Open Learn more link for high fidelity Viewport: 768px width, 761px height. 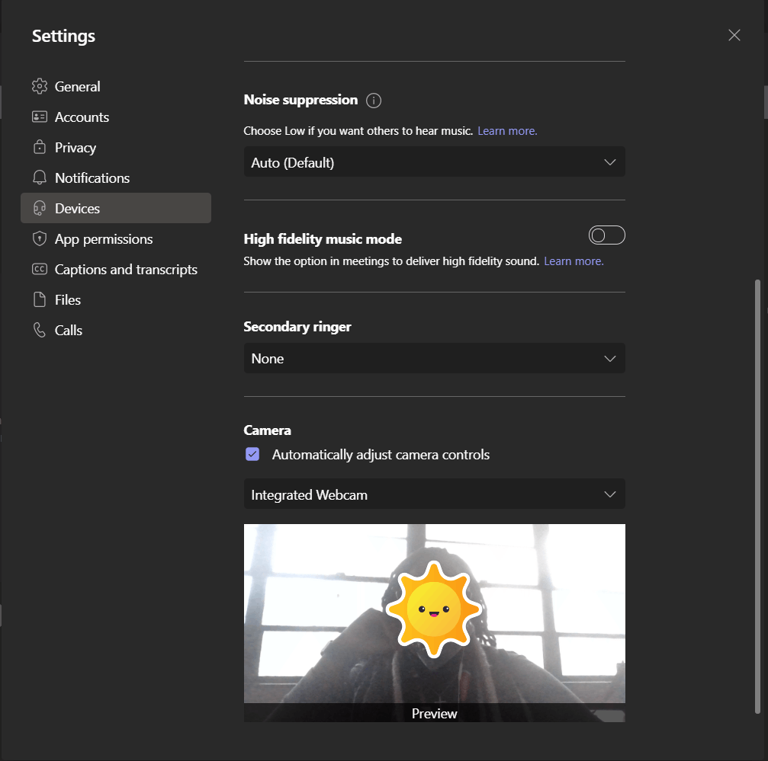574,261
